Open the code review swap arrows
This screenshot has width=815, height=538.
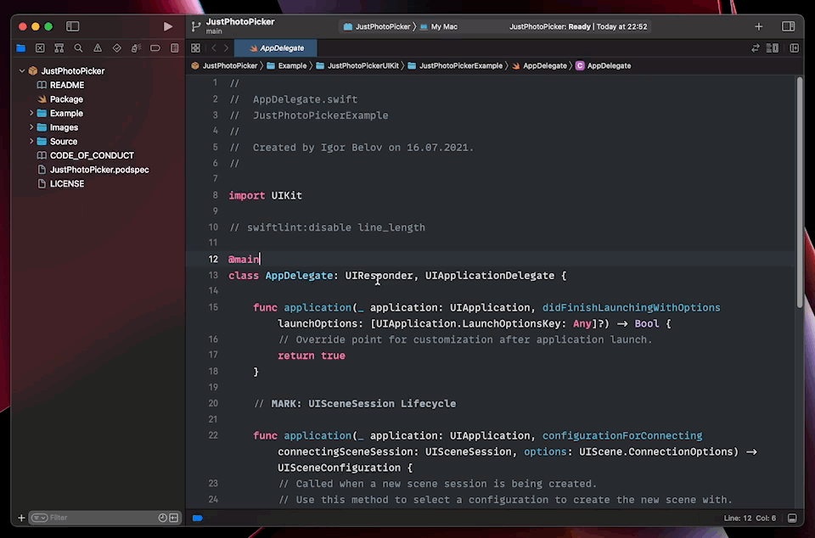756,48
